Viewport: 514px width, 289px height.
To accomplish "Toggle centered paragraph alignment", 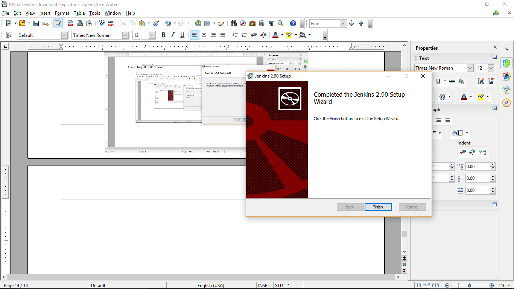I will pyautogui.click(x=204, y=35).
